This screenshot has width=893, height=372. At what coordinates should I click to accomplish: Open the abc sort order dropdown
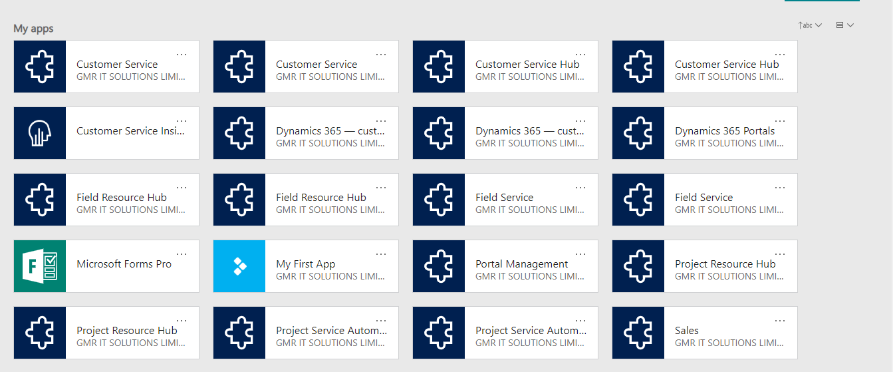[810, 25]
